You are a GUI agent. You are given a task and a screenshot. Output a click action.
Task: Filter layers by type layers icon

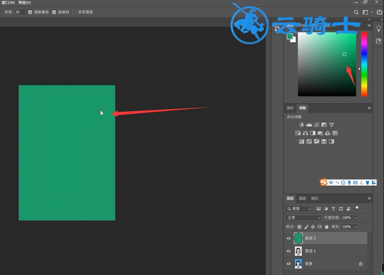(333, 209)
